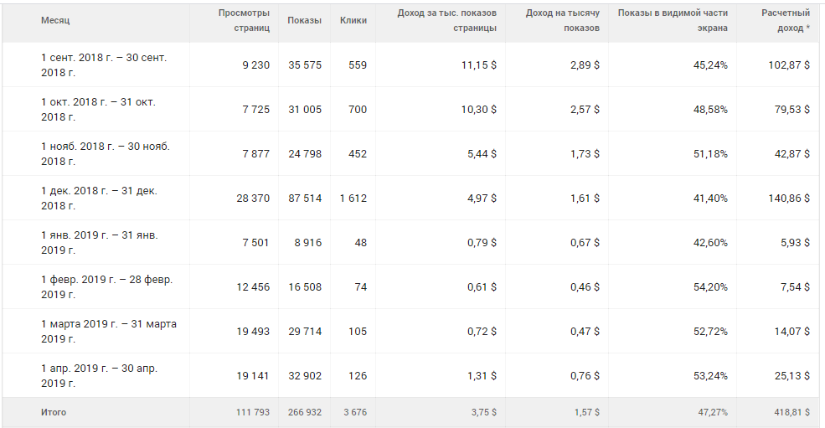Image resolution: width=825 pixels, height=428 pixels.
Task: Click the 1 612 clicks cell
Action: tap(353, 199)
